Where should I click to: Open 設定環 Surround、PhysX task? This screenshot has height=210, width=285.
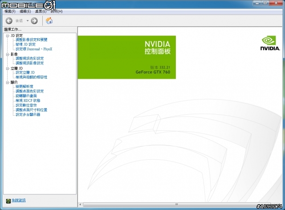point(34,49)
